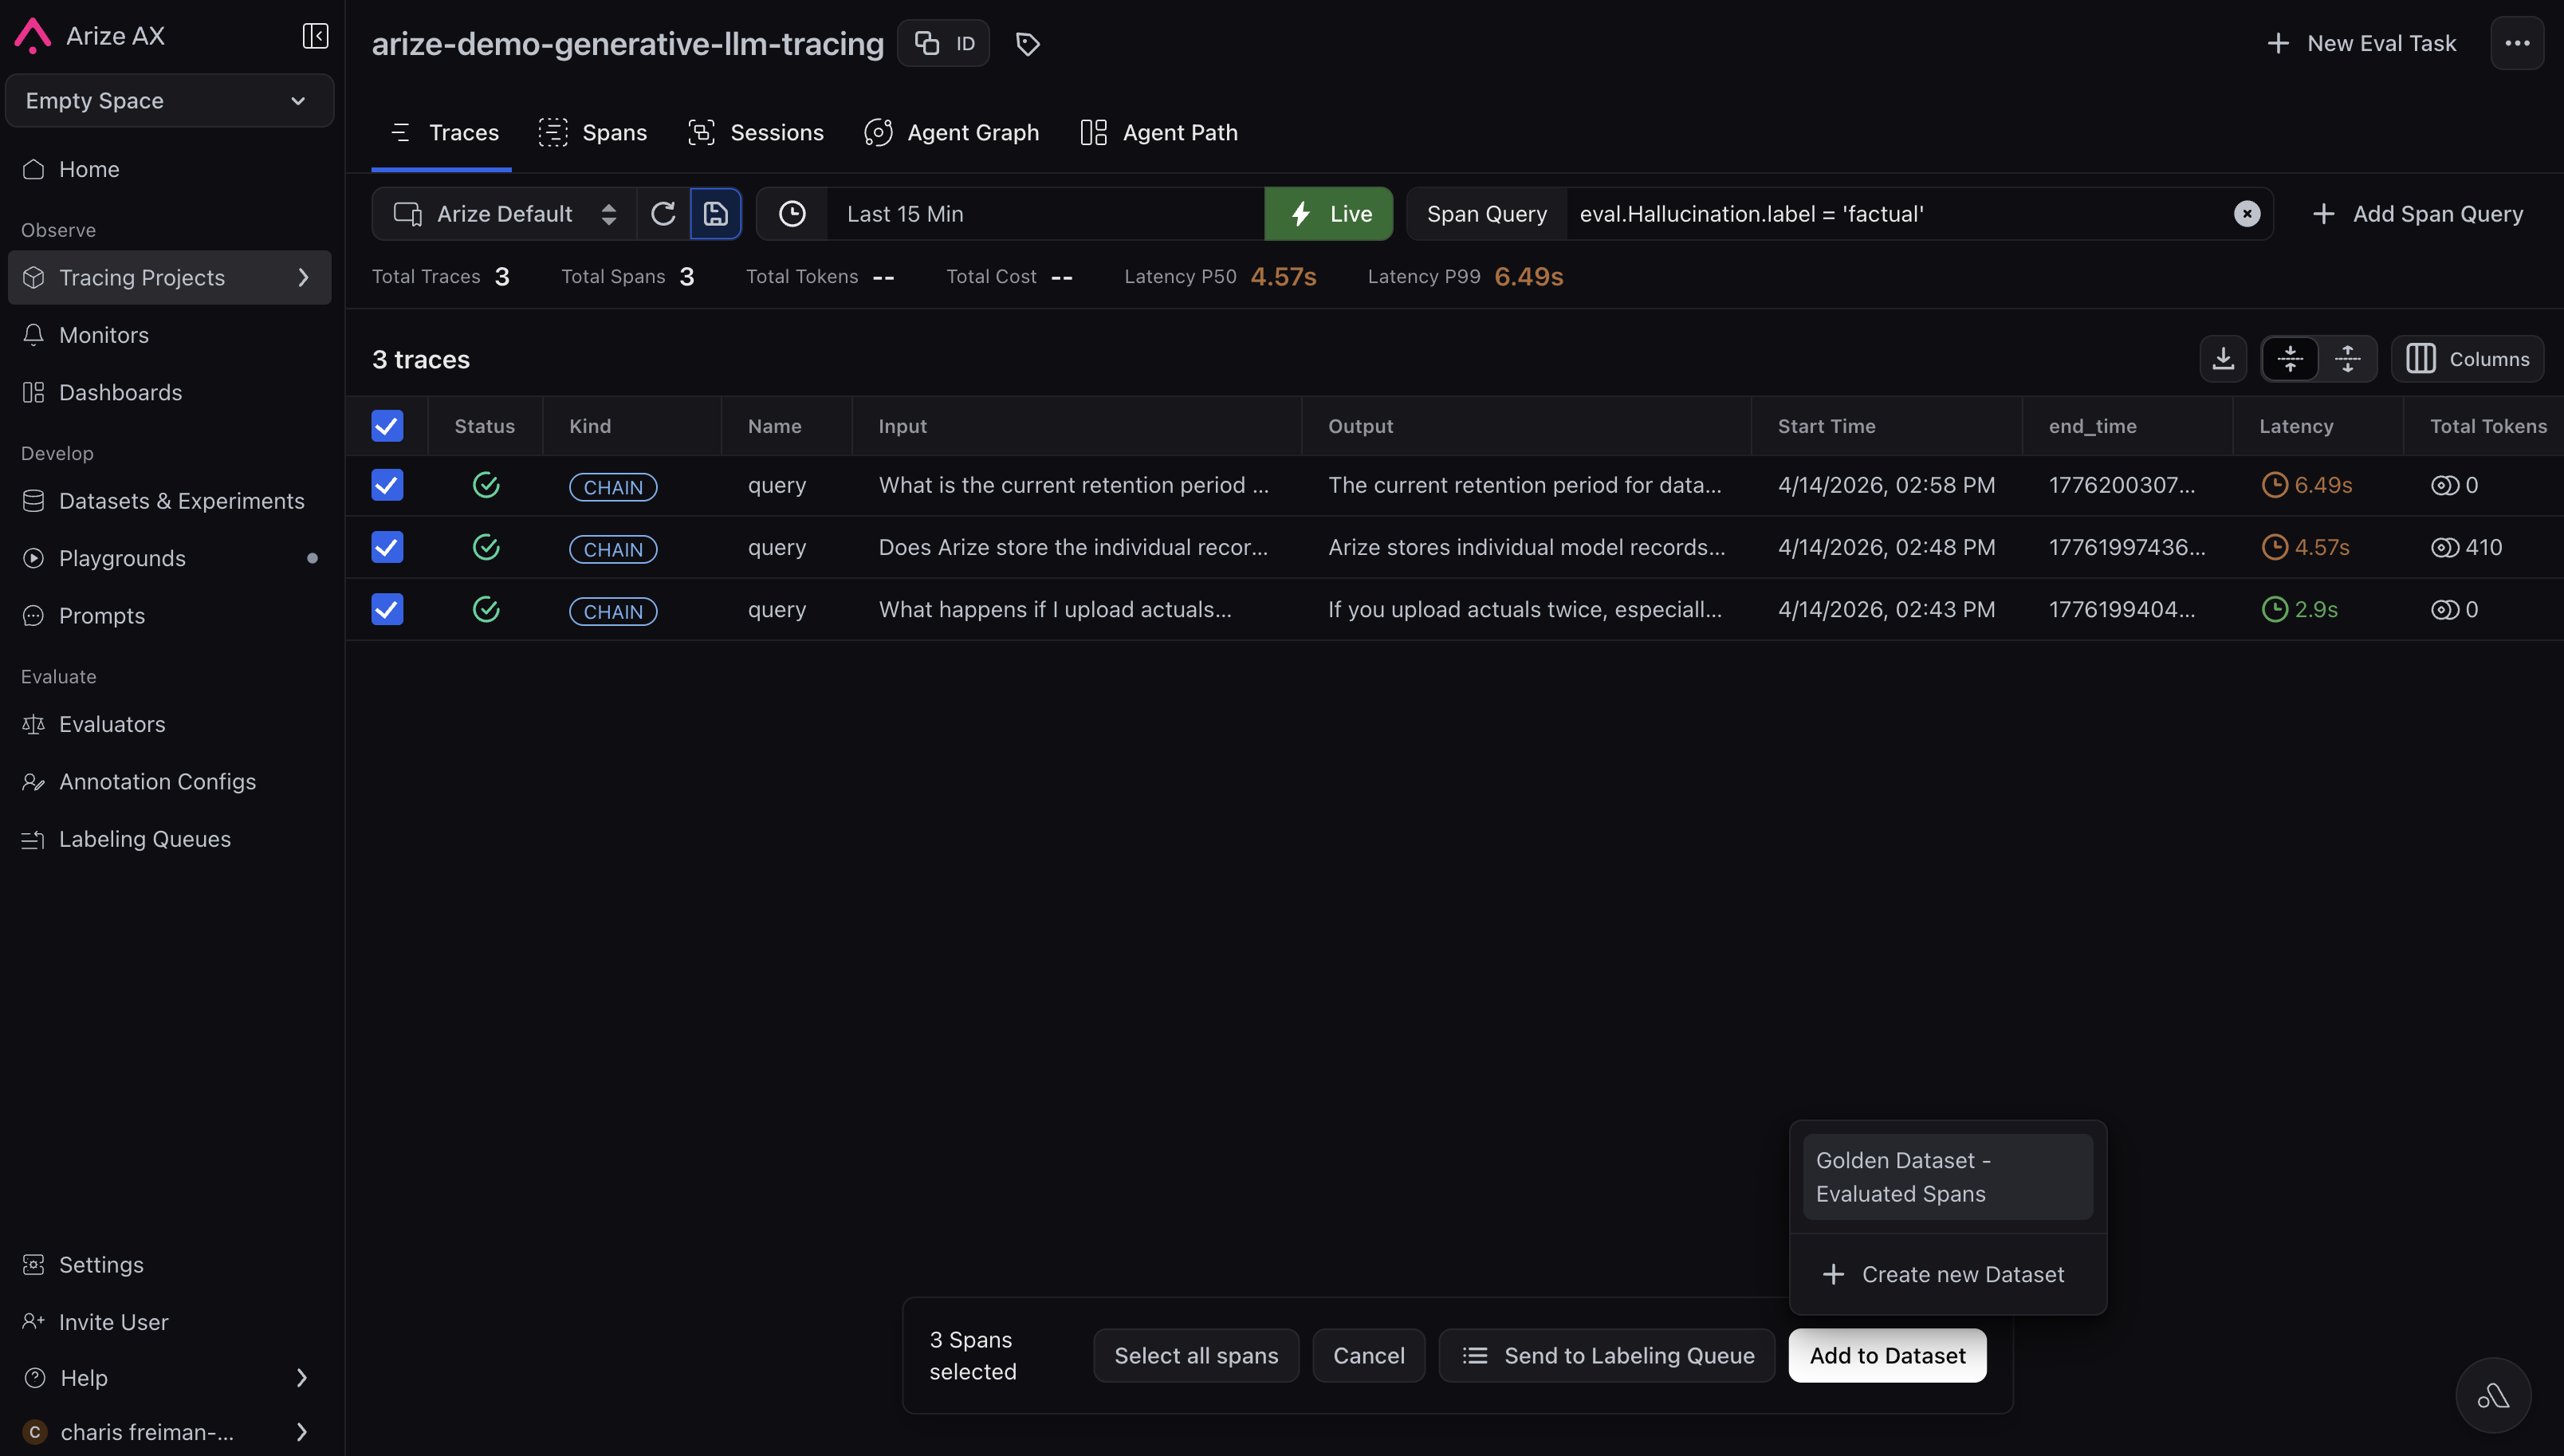Open the Last 15 Min time range picker

[1044, 214]
